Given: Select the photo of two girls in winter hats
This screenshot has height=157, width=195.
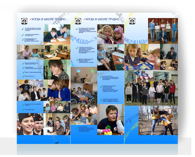Looking at the screenshot, I should [111, 34].
